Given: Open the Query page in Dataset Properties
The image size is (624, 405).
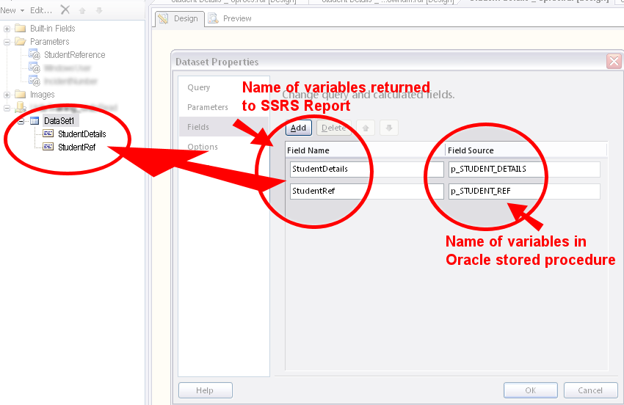Looking at the screenshot, I should [198, 87].
